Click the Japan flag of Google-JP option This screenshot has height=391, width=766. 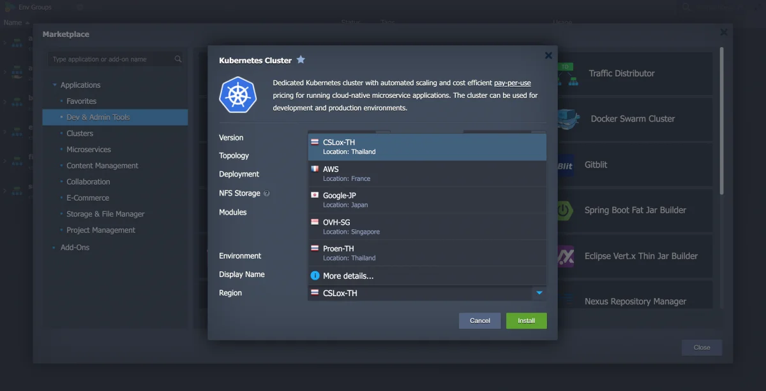pyautogui.click(x=315, y=195)
